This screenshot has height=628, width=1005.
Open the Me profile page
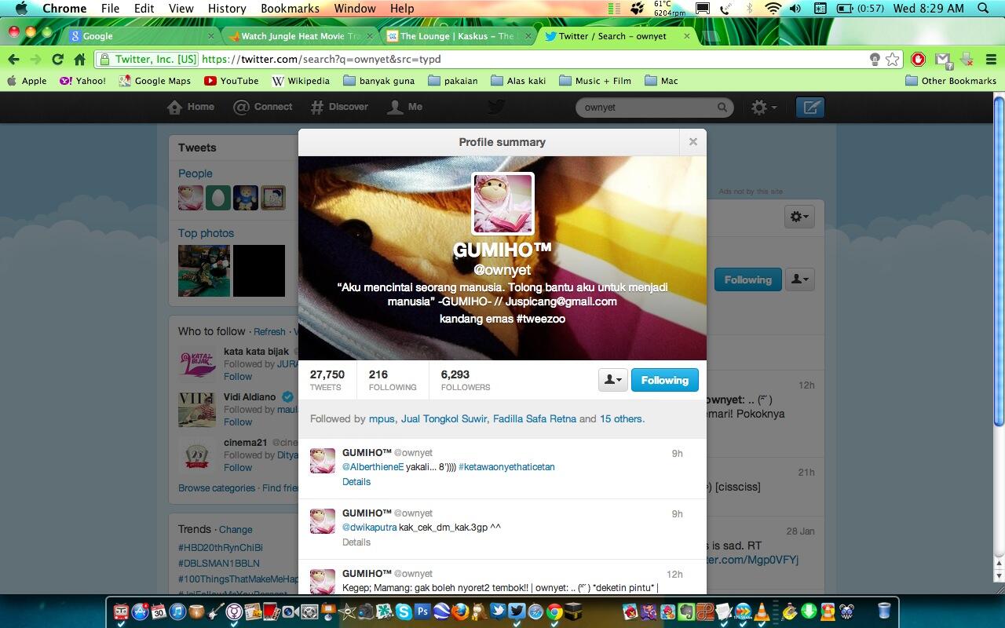point(405,107)
